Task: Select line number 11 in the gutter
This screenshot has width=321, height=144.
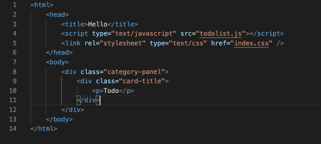Action: (13, 100)
